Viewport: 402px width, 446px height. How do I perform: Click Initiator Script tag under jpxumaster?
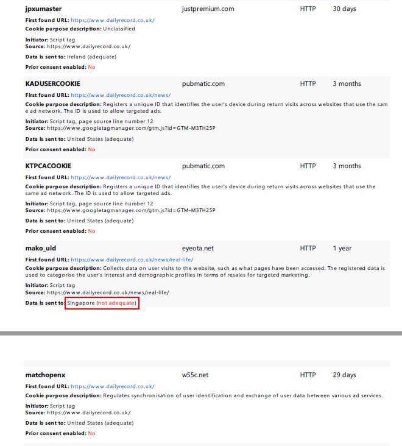51,40
